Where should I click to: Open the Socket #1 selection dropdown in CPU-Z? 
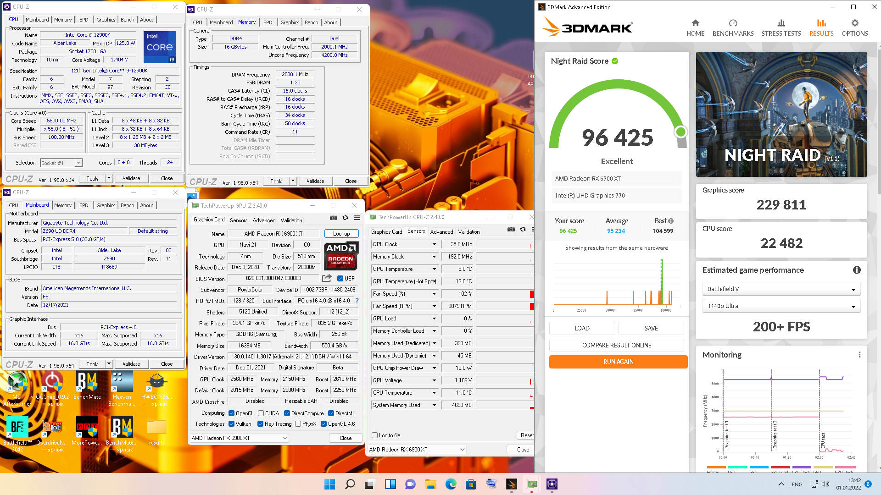pos(61,163)
